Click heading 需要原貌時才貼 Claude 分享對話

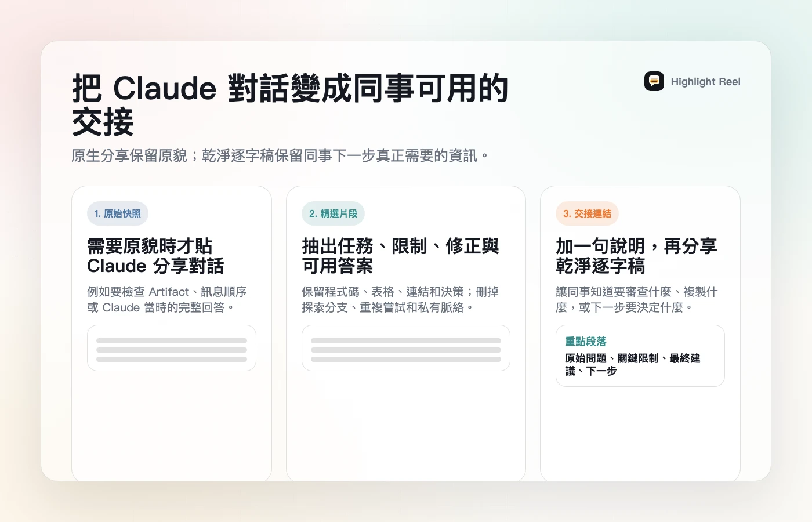pyautogui.click(x=155, y=256)
